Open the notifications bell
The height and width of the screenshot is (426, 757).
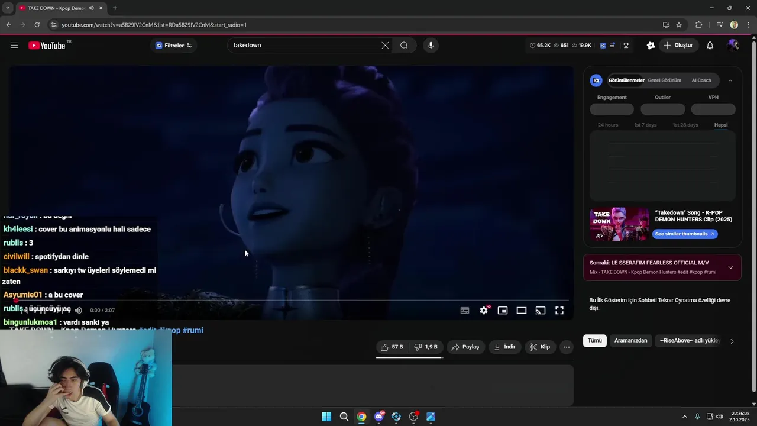[710, 46]
